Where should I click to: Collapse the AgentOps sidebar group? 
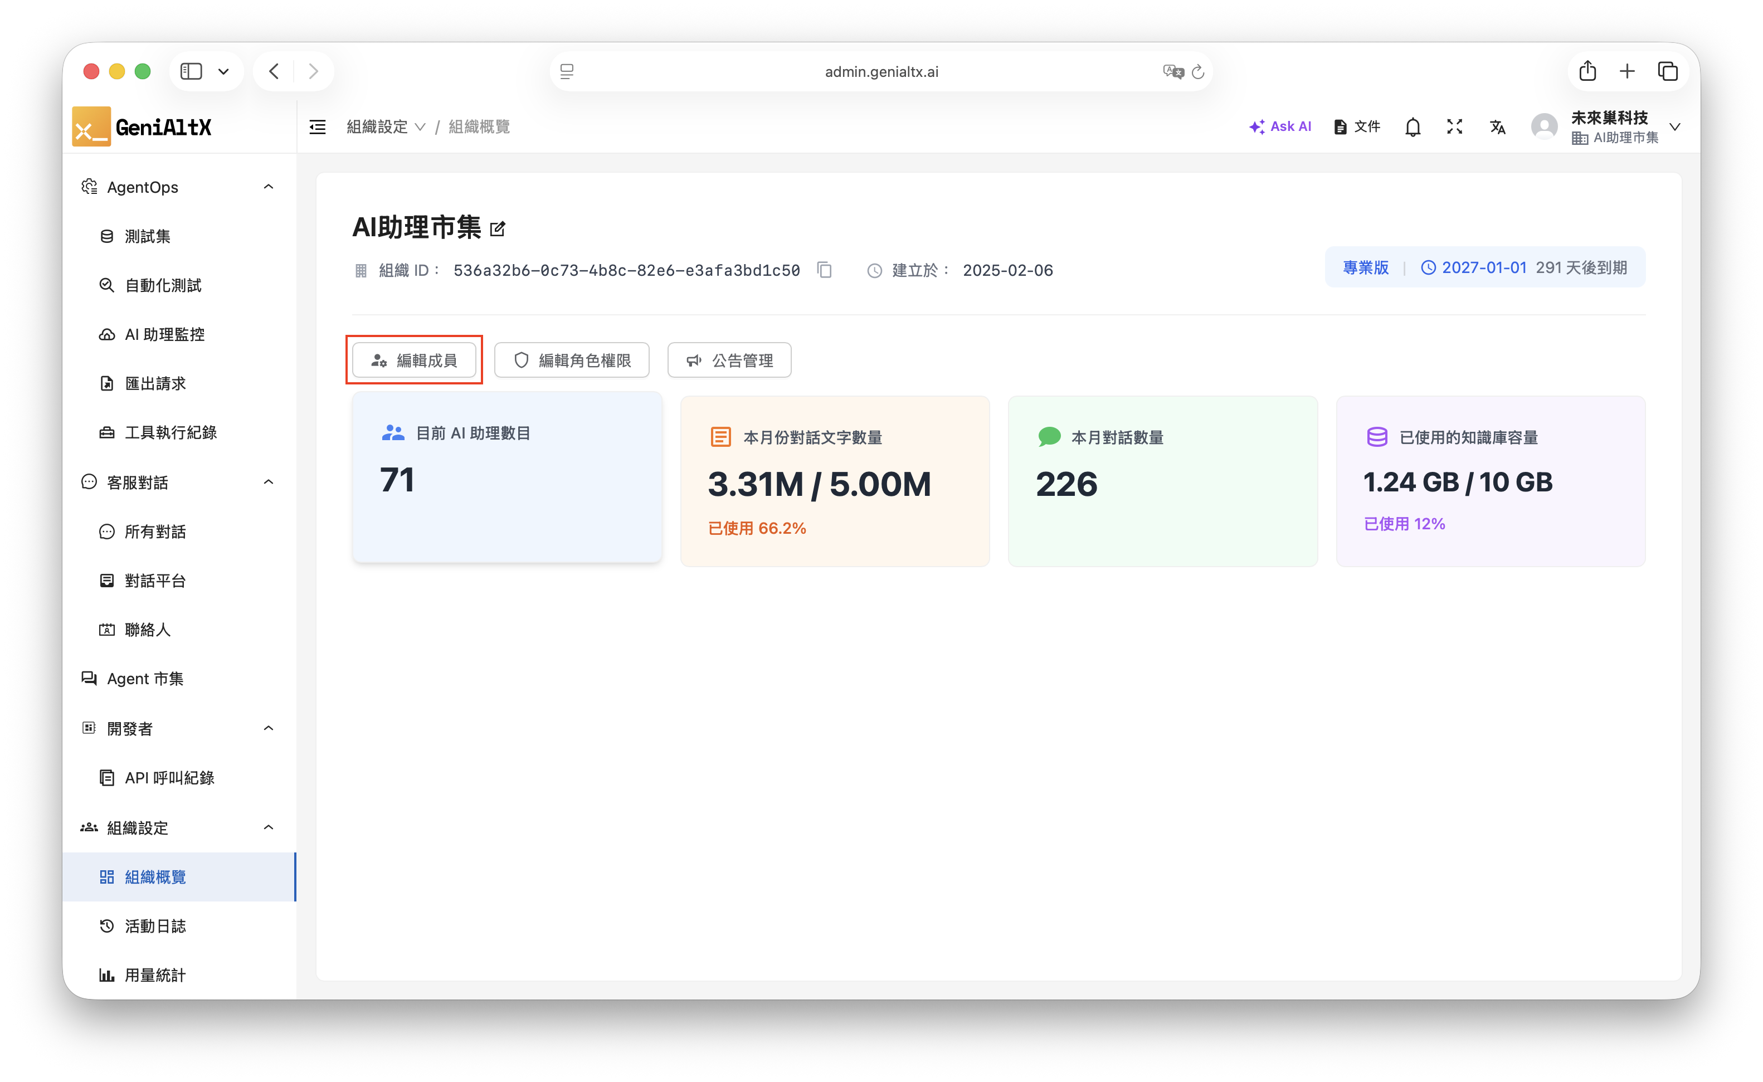(269, 187)
